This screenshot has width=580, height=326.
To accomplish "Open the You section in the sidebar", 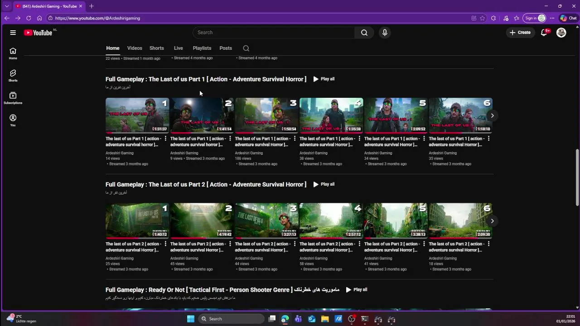I will click(x=13, y=120).
